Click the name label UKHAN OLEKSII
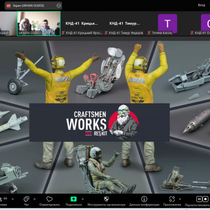The height and width of the screenshot is (210, 210). 30,33
